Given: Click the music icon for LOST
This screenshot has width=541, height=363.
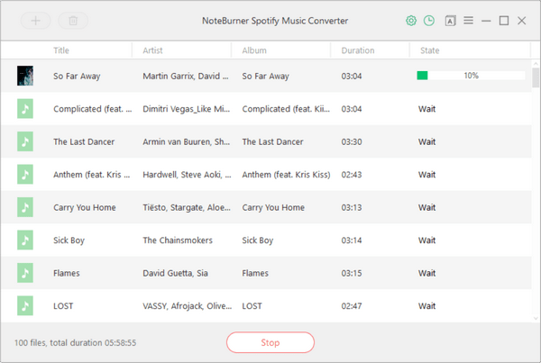Looking at the screenshot, I should coord(25,305).
